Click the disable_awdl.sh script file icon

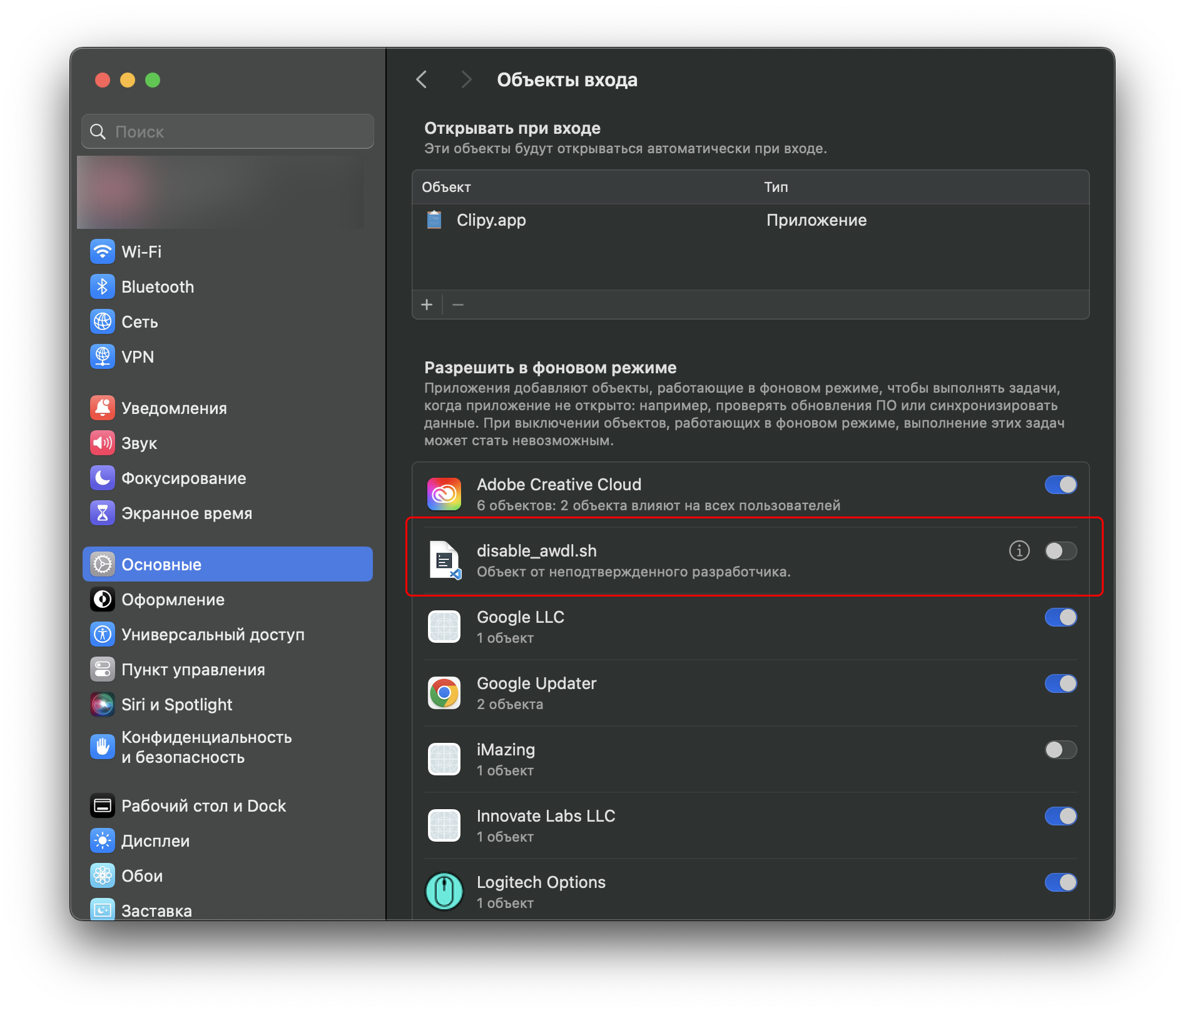(445, 560)
